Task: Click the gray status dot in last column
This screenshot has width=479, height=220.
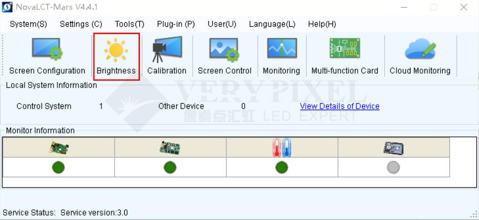Action: 393,168
